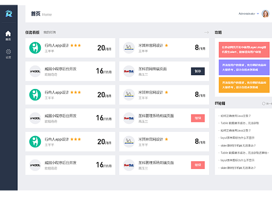Viewport: 272px width, 204px height.
Task: Click the refresh icon beside IT秘籍
Action: (x=264, y=104)
